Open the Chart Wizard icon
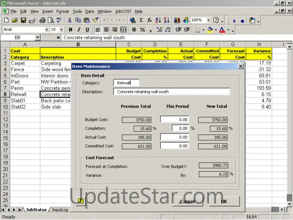This screenshot has width=293, height=220. pos(177,20)
